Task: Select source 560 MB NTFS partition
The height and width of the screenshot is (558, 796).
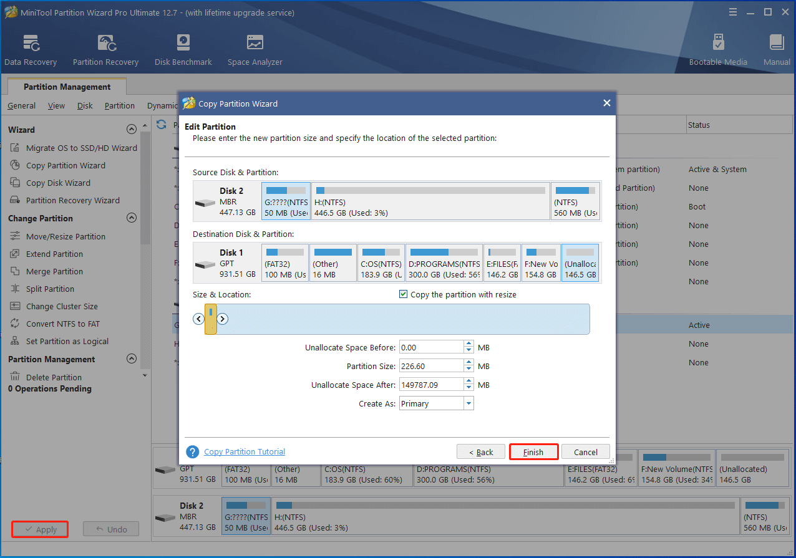Action: pyautogui.click(x=575, y=201)
